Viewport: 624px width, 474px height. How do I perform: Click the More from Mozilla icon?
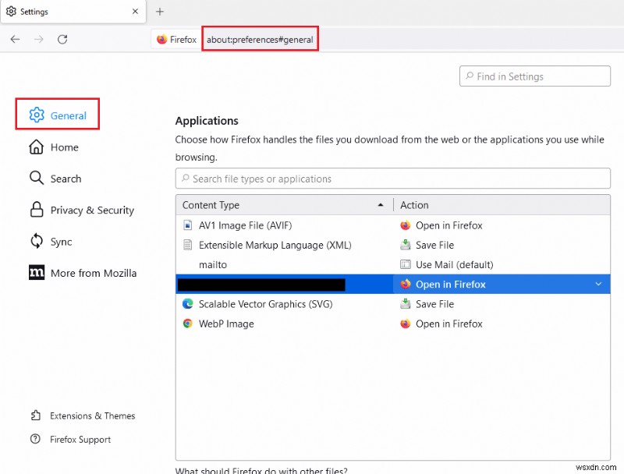tap(37, 273)
